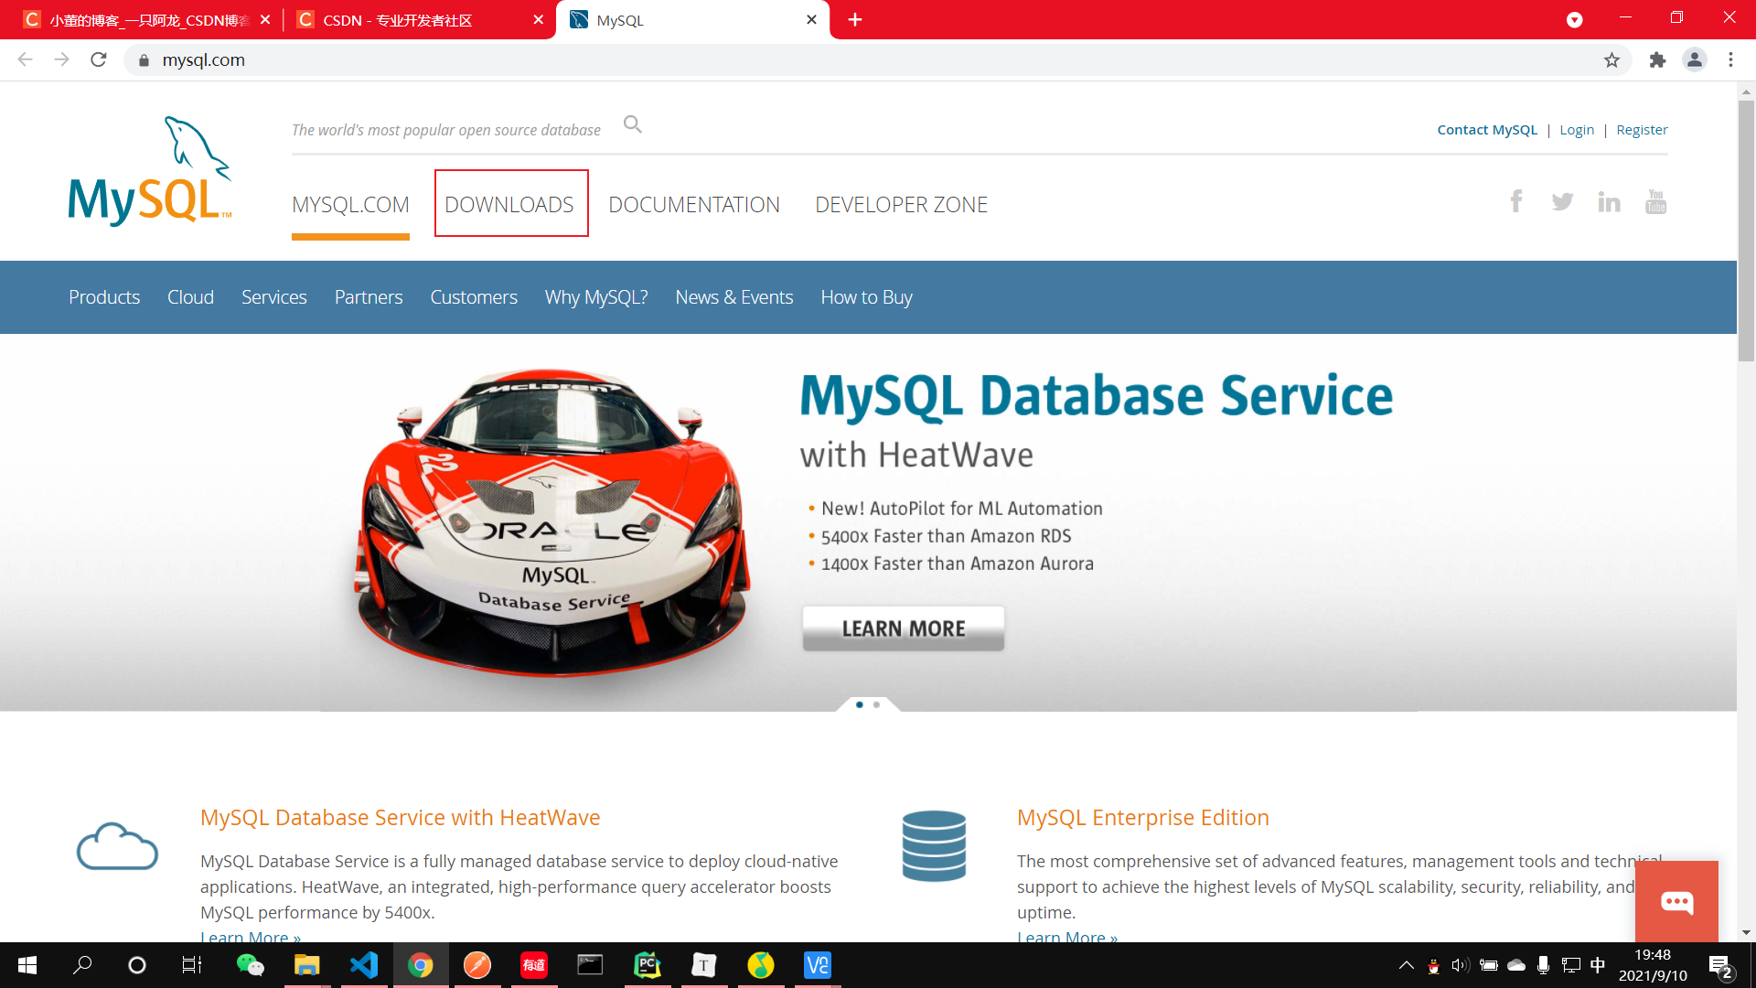This screenshot has width=1756, height=988.
Task: Open the site search magnifier icon
Action: point(633,123)
